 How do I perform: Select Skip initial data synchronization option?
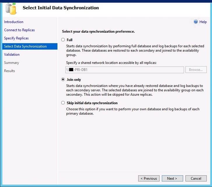[x=63, y=103]
